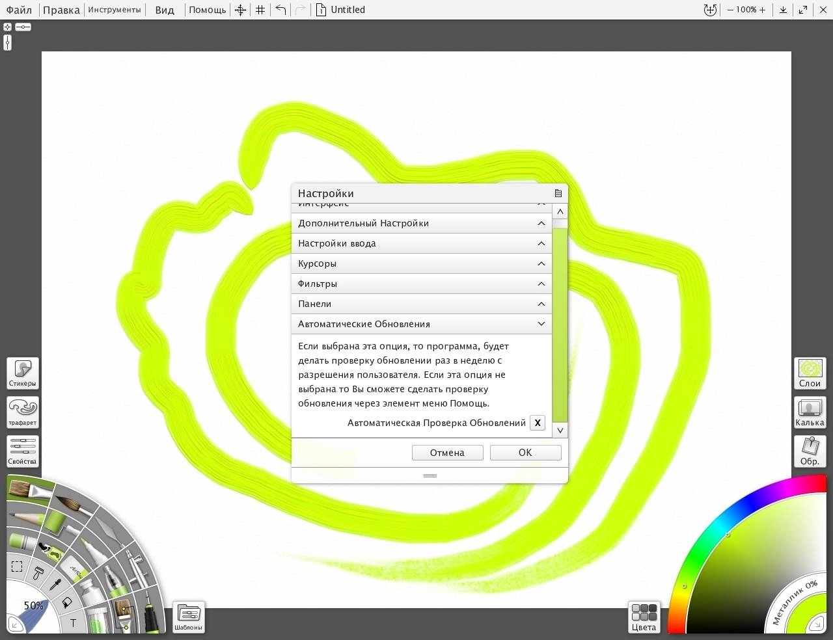Viewport: 833px width, 640px height.
Task: Expand Курсоры section
Action: coord(422,263)
